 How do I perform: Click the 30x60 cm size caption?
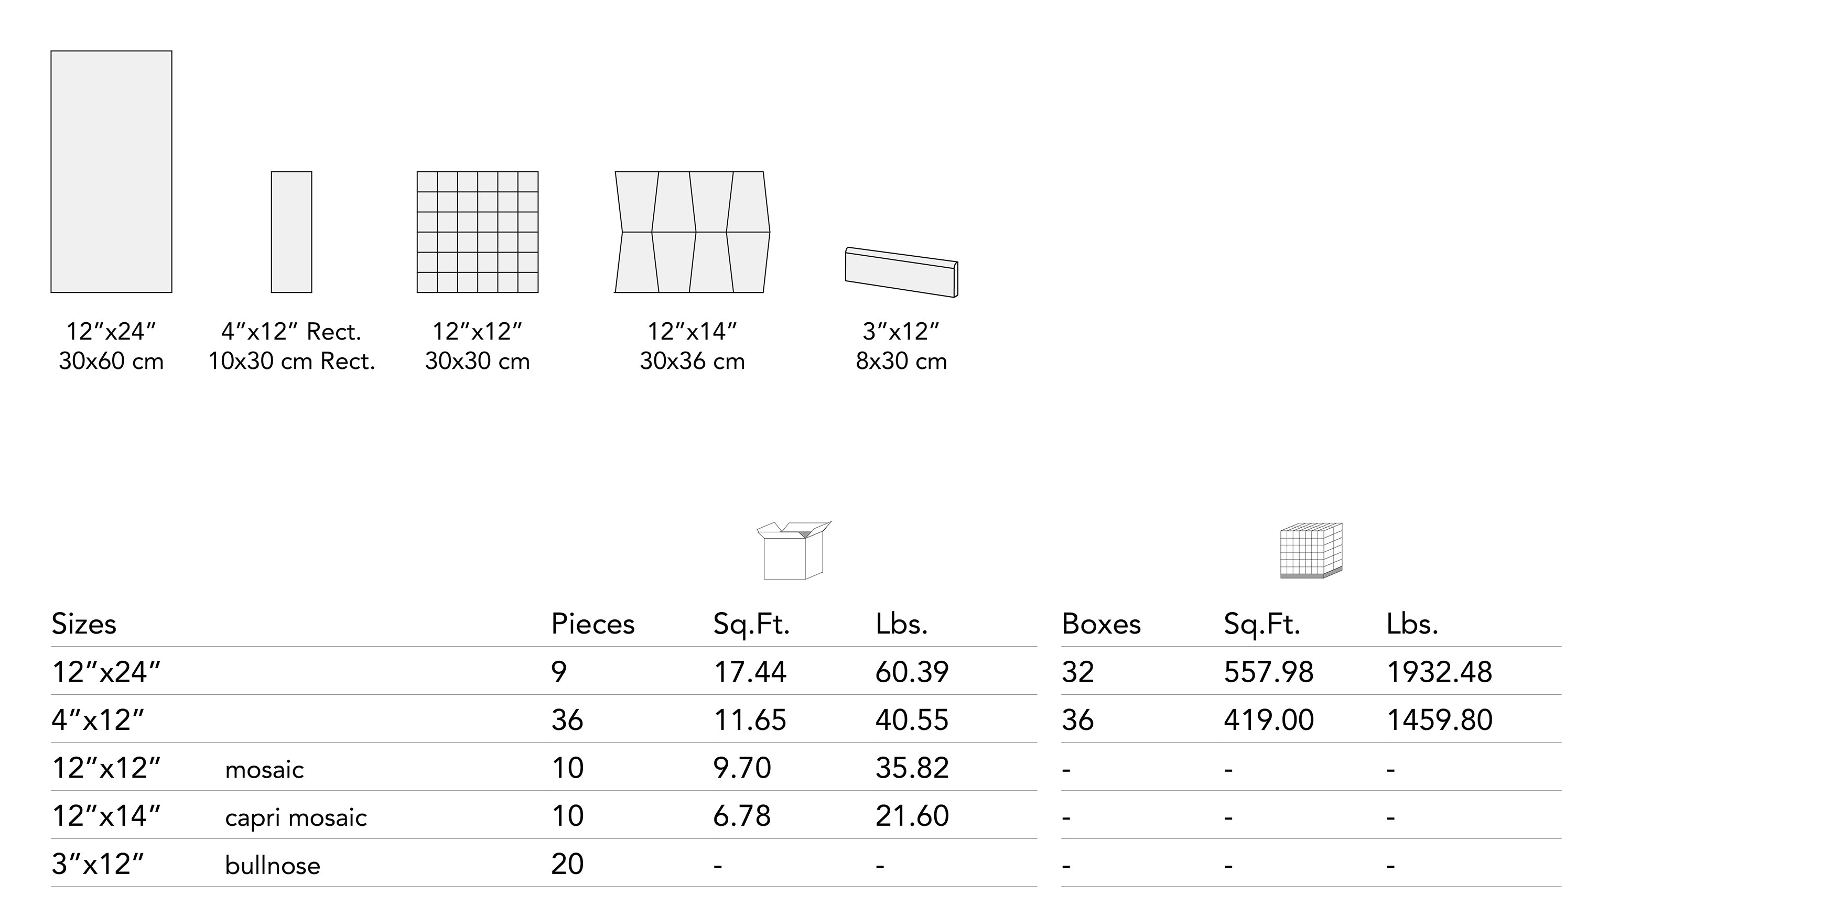tap(111, 362)
